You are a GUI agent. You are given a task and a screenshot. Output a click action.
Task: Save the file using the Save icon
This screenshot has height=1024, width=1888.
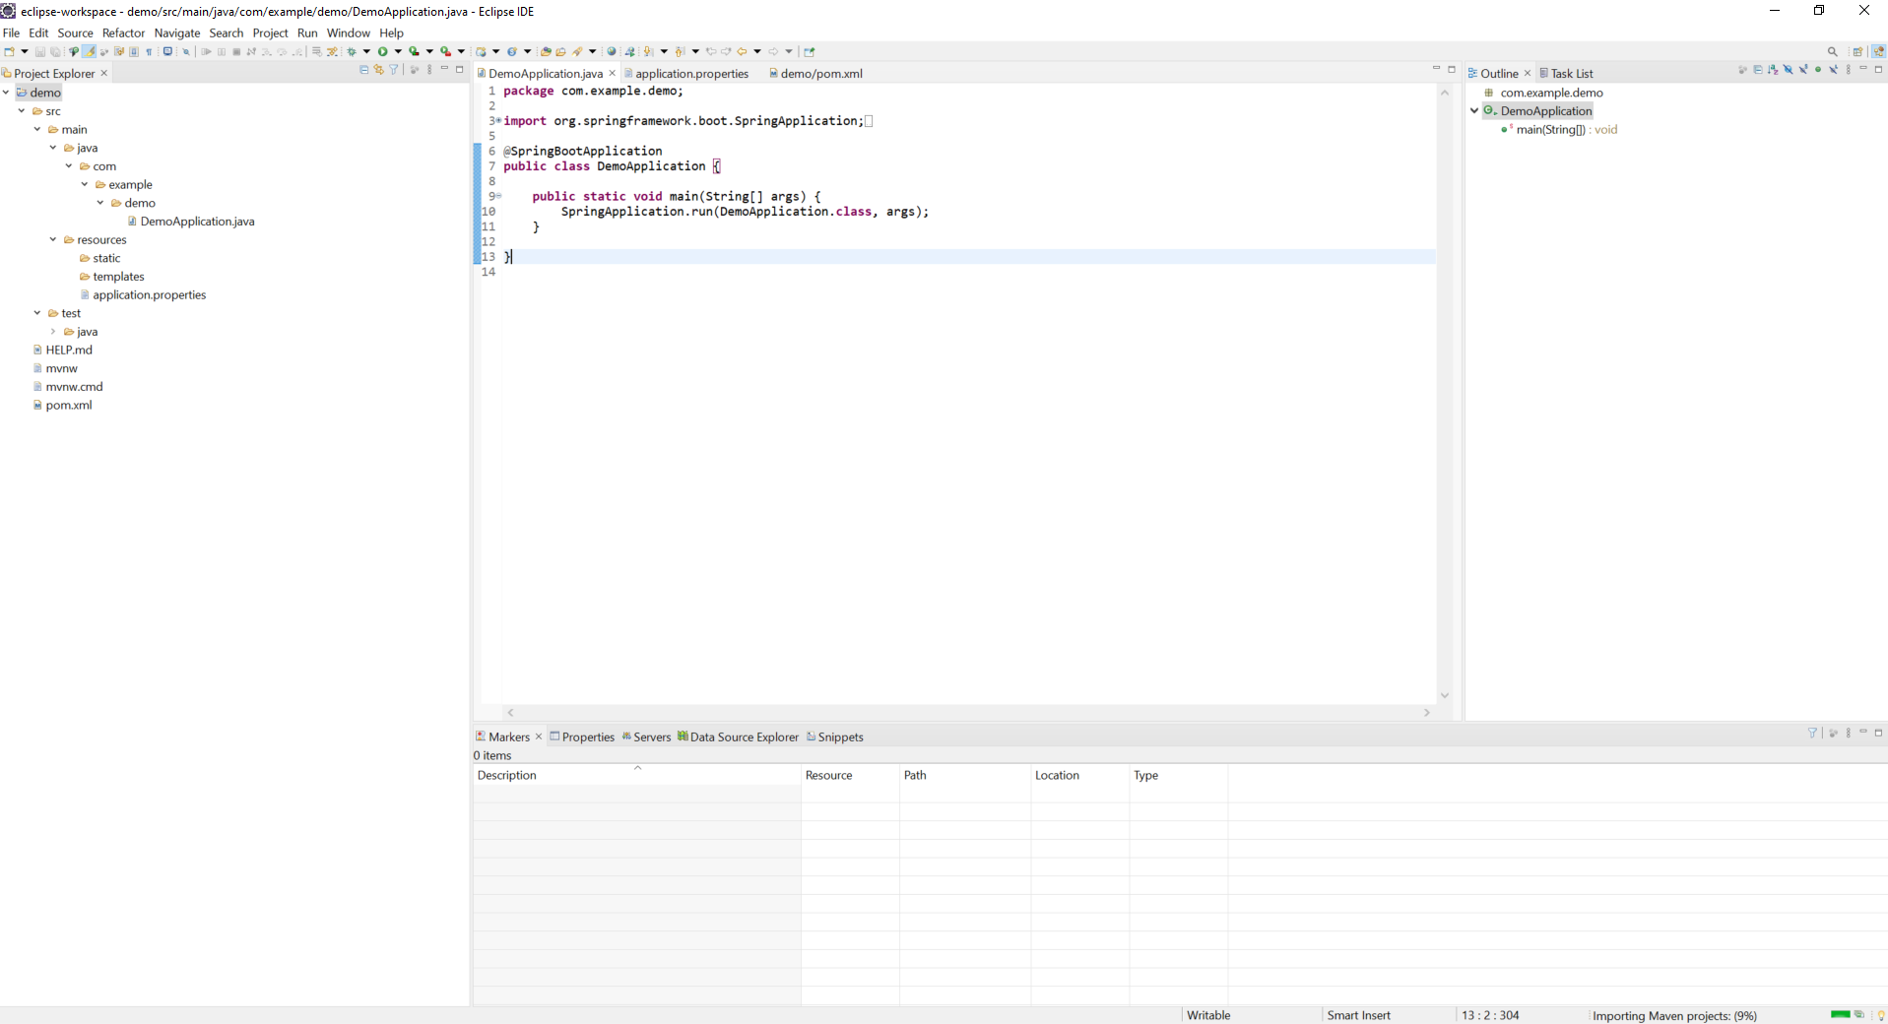pyautogui.click(x=39, y=51)
